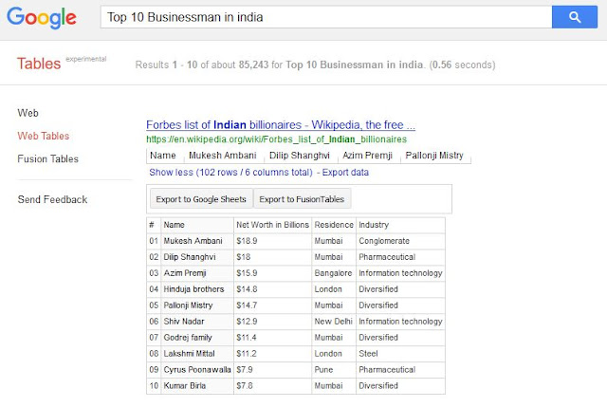Open the Send Feedback link
Image resolution: width=607 pixels, height=407 pixels.
tap(53, 199)
